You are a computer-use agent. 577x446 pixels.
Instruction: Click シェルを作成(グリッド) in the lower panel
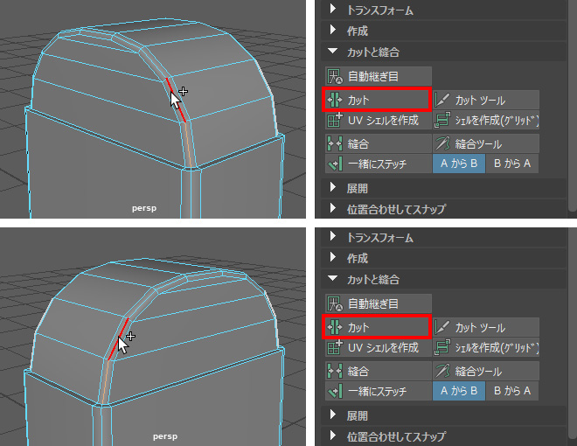tap(485, 348)
